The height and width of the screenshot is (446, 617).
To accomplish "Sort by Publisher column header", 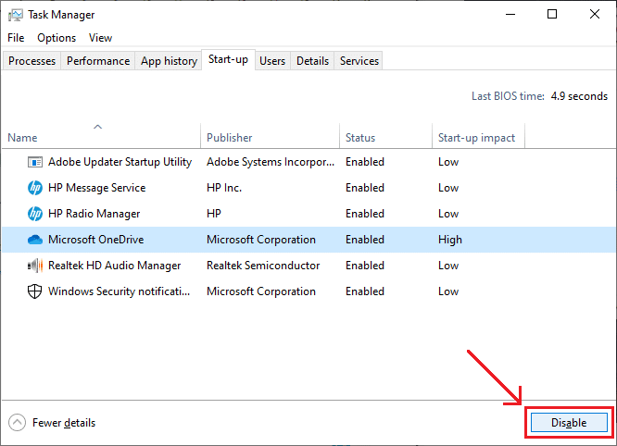I will click(x=229, y=138).
